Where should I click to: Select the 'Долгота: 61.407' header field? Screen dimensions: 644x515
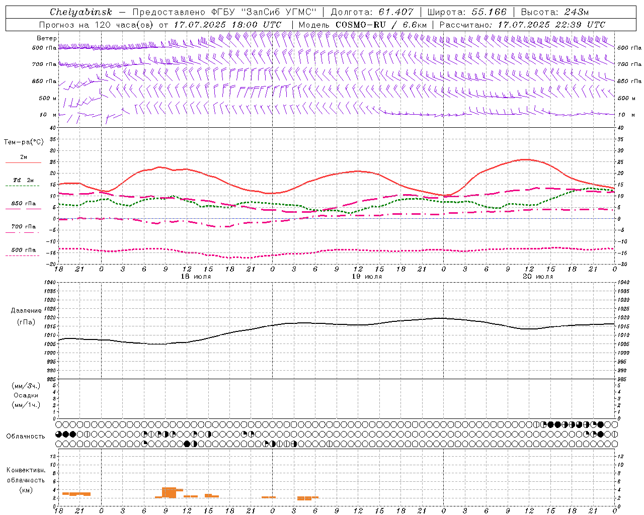(372, 12)
